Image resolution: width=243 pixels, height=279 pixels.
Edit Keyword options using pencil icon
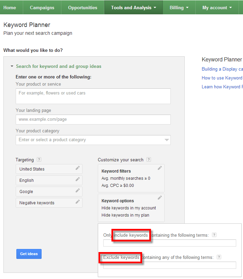(160, 197)
